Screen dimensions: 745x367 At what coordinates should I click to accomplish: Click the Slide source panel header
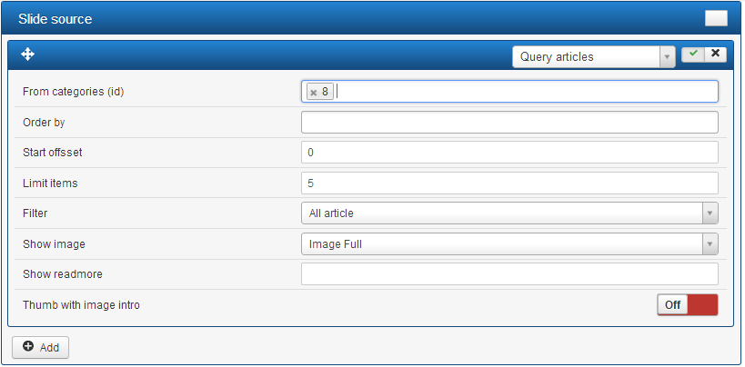(372, 18)
